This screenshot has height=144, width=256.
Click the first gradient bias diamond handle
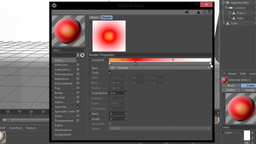(122, 60)
